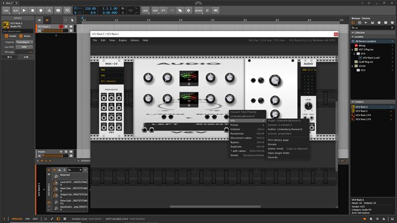This screenshot has width=397, height=223.
Task: Choose Disconnect cables in context menu
Action: tap(247, 138)
